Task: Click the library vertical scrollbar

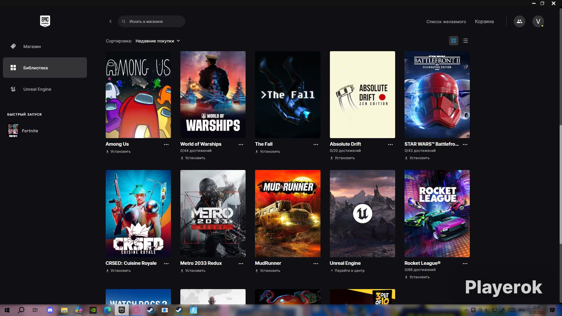Action: [x=561, y=184]
